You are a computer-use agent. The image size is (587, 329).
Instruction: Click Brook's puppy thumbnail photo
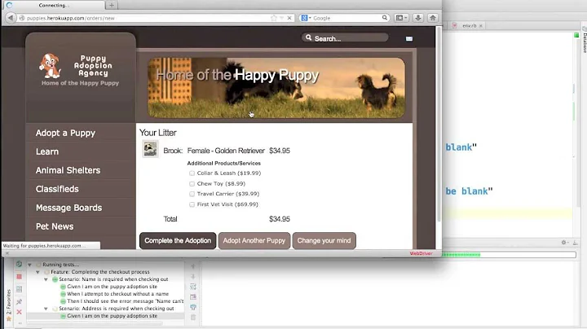[x=150, y=149]
